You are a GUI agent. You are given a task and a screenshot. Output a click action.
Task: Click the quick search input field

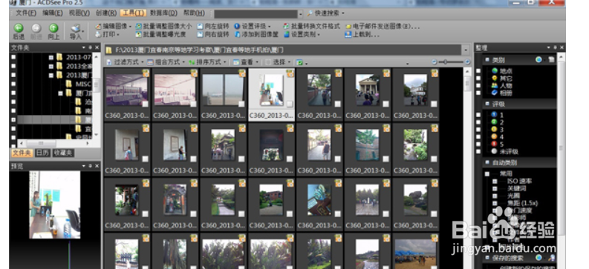[256, 14]
